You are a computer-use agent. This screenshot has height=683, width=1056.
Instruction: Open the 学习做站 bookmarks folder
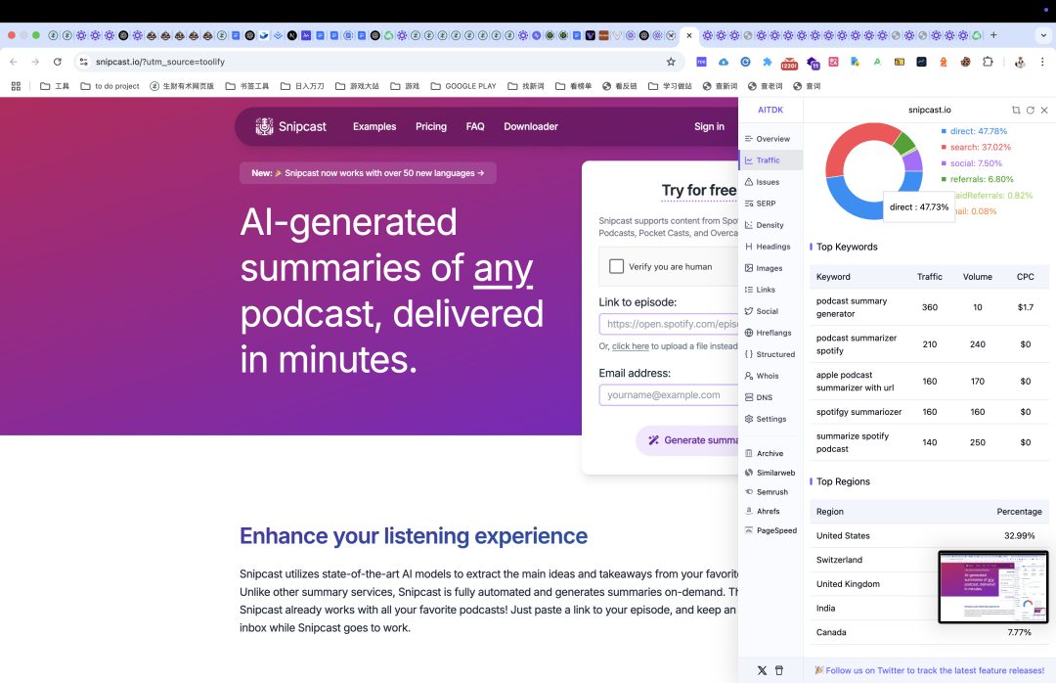(x=670, y=86)
